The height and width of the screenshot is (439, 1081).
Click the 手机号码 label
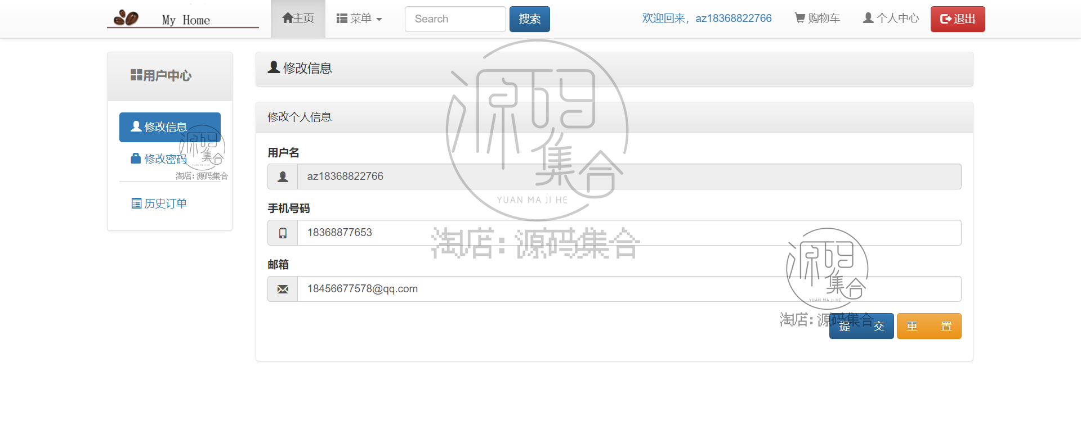[289, 209]
